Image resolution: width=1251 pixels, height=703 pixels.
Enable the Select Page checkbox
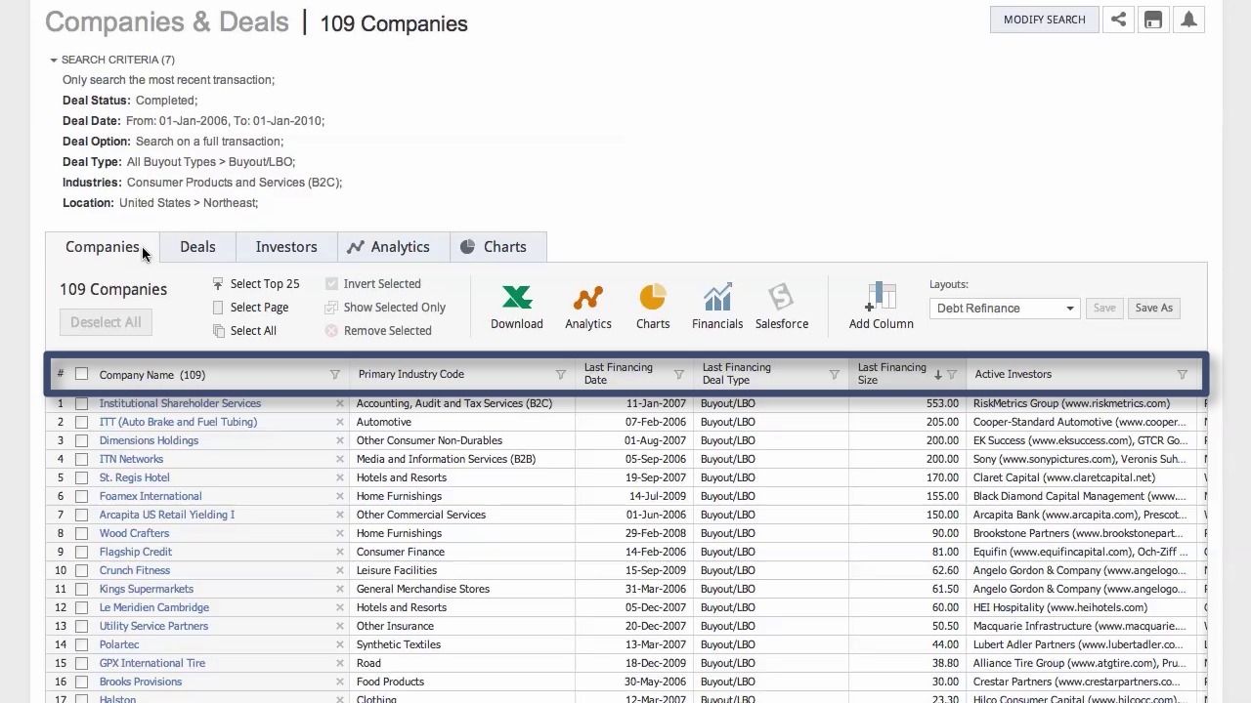(218, 308)
